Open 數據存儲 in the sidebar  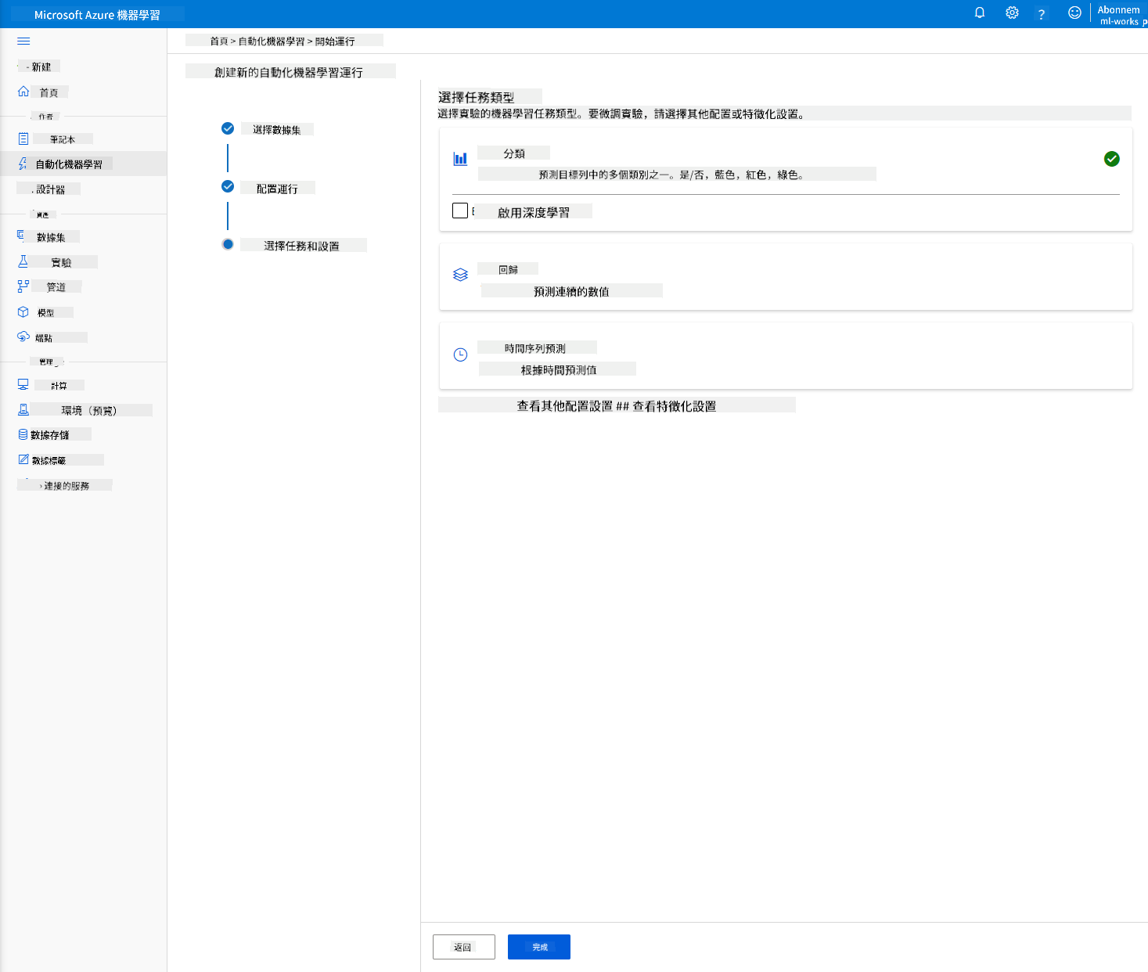[49, 434]
